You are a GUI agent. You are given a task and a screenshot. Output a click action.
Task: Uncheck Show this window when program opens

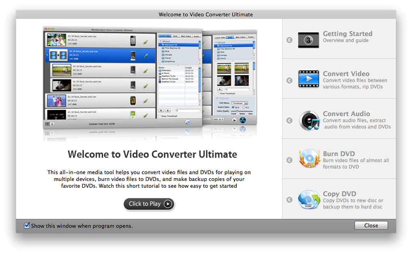(x=27, y=225)
